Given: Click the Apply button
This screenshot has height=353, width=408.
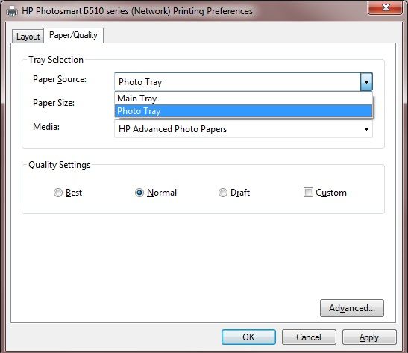Looking at the screenshot, I should pyautogui.click(x=369, y=337).
